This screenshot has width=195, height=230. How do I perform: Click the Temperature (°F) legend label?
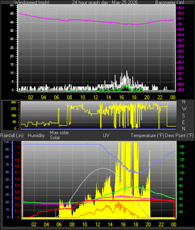pyautogui.click(x=147, y=135)
